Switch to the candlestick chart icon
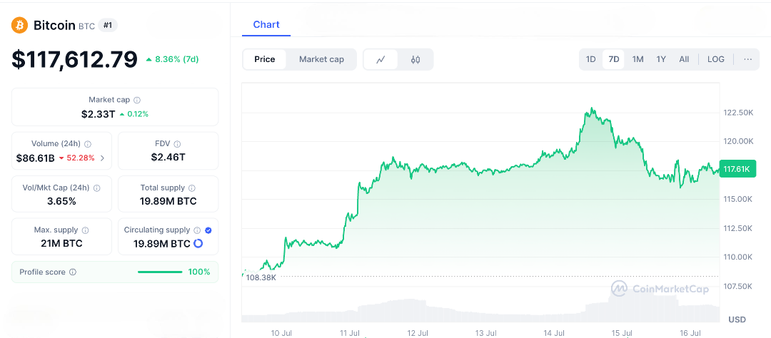 click(x=415, y=60)
